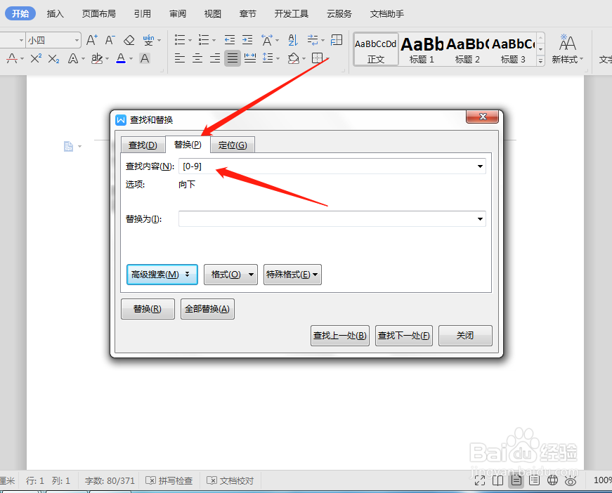This screenshot has width=612, height=493.
Task: Open the character scaling tool
Action: 267,40
